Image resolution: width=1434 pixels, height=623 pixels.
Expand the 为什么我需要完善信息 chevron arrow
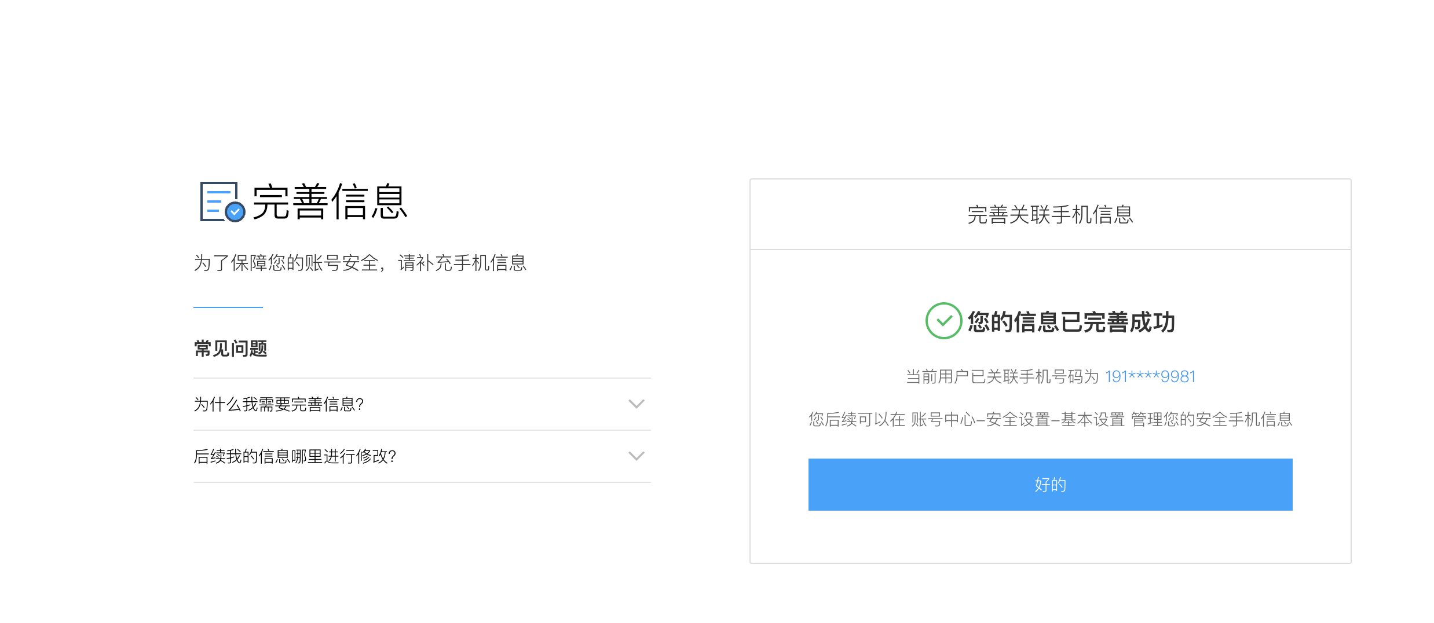coord(636,404)
